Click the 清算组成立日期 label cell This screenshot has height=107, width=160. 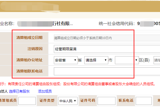pos(29,38)
